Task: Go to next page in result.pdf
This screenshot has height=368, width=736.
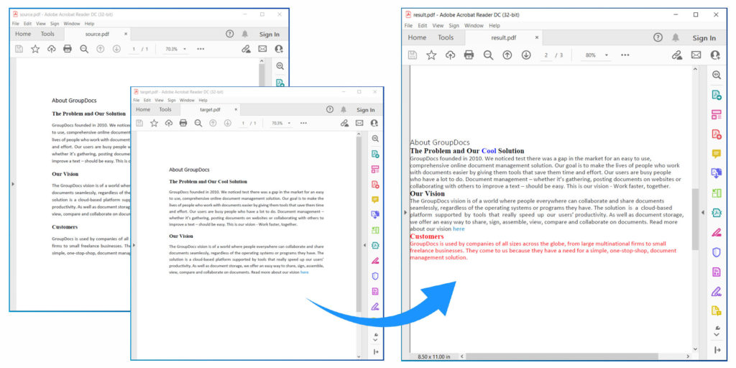Action: (x=526, y=55)
